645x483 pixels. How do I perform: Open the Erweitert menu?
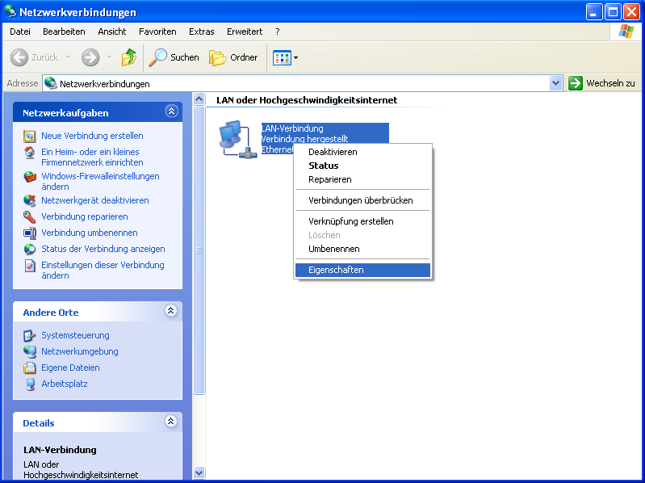tap(245, 31)
